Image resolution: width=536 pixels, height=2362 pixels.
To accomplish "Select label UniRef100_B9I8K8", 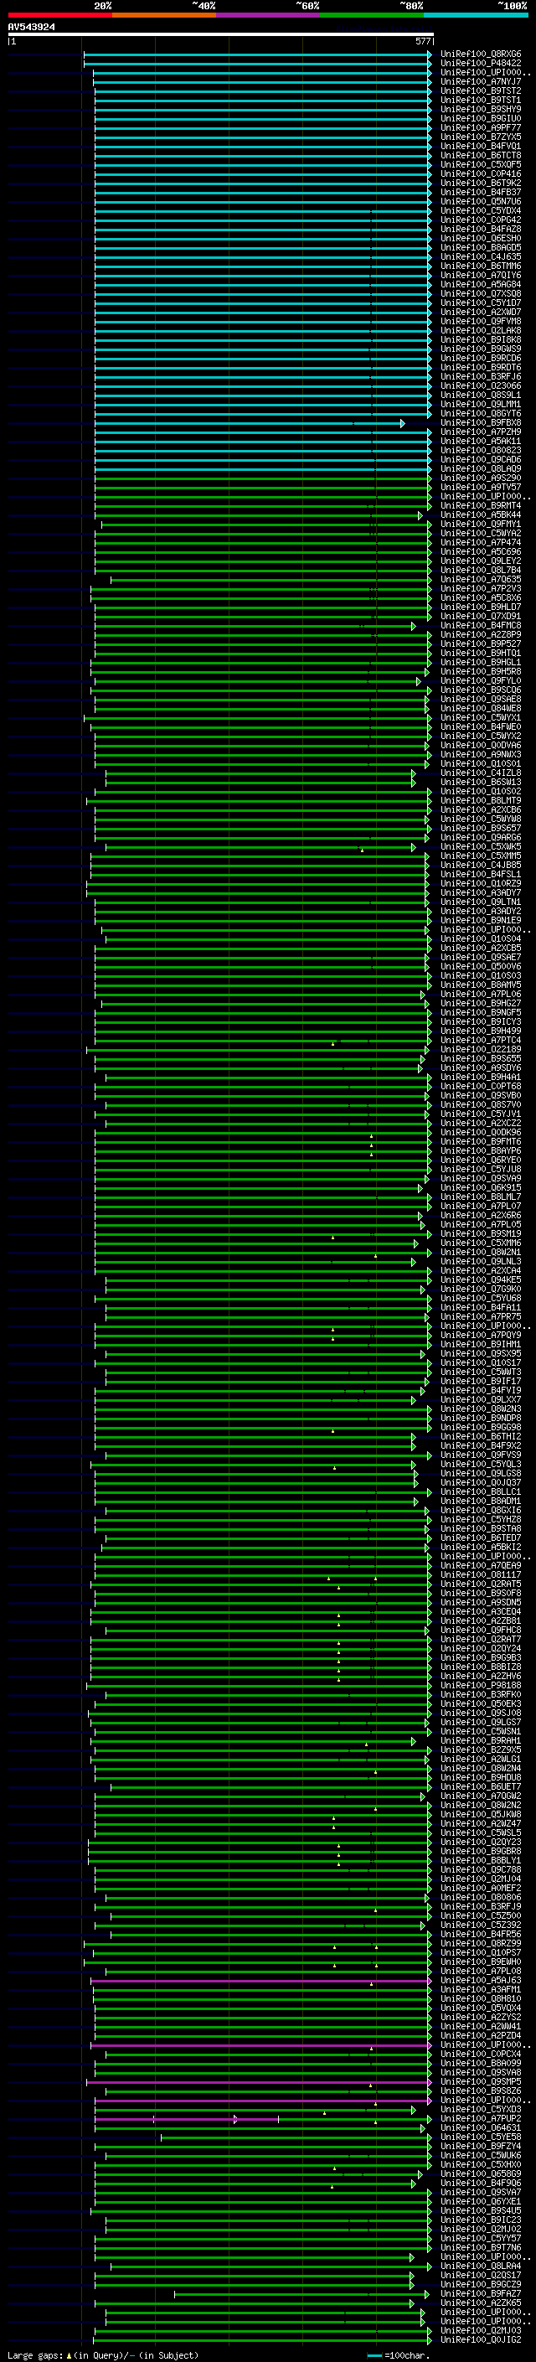I will point(481,339).
